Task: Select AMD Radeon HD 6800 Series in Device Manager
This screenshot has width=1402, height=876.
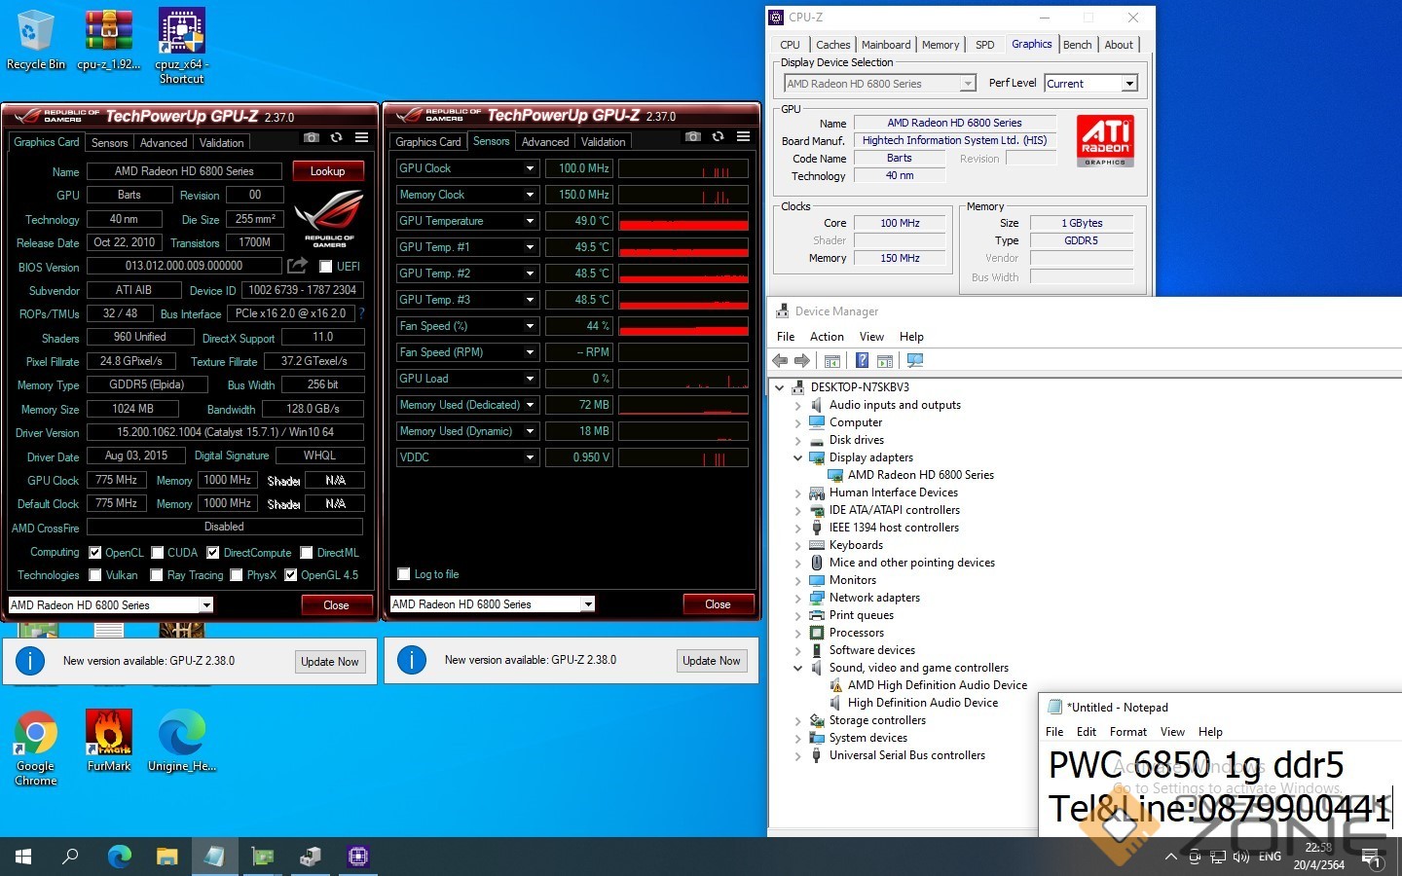Action: coord(920,475)
